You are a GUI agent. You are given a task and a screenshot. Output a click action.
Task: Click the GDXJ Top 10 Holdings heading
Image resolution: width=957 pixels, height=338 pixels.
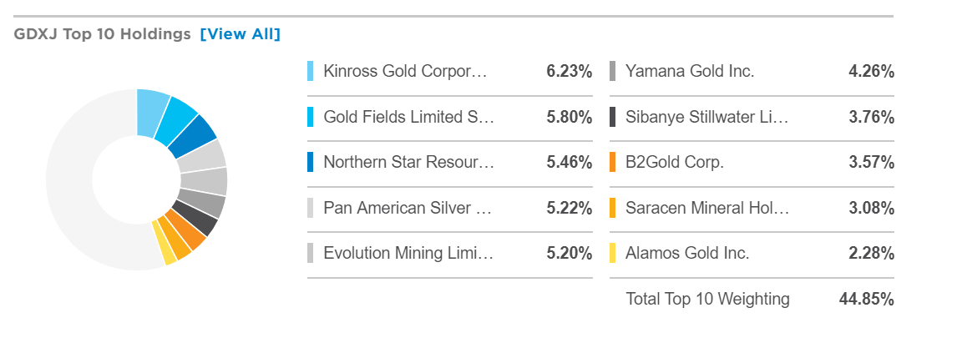[103, 34]
